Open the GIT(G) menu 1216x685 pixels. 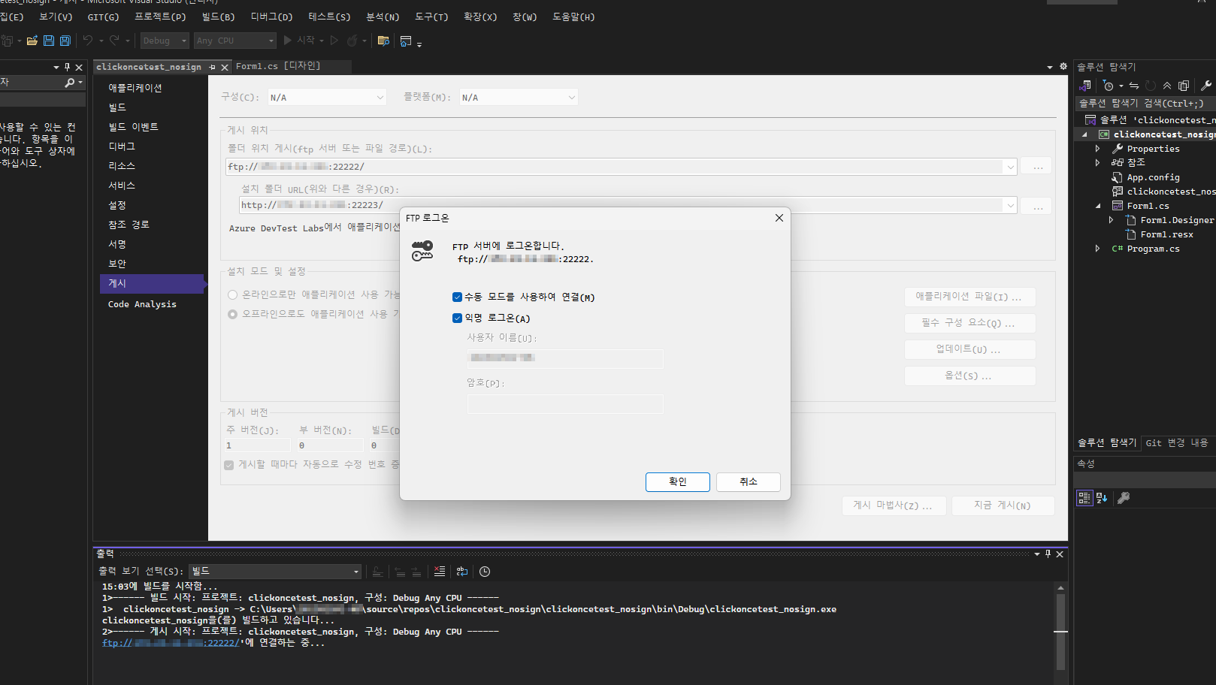click(x=103, y=17)
